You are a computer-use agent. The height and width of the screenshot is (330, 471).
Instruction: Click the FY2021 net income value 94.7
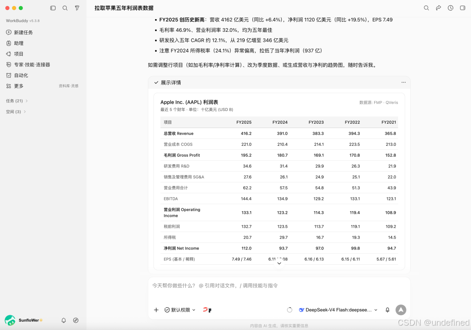(391, 248)
